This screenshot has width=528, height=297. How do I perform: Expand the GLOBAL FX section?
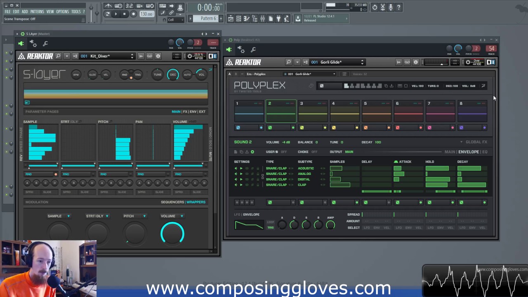474,142
